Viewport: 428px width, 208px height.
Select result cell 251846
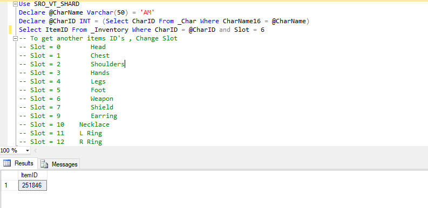33,185
